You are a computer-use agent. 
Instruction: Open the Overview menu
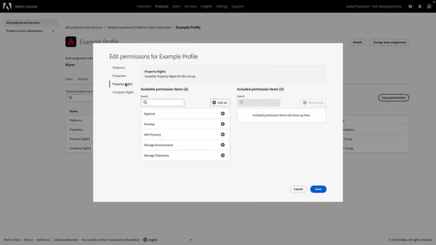point(144,6)
